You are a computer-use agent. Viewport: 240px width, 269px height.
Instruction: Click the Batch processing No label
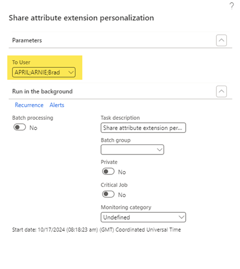tap(33, 128)
